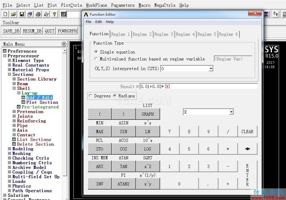Expand the Solution node
Viewport: 286px width, 200px height.
(x=5, y=195)
